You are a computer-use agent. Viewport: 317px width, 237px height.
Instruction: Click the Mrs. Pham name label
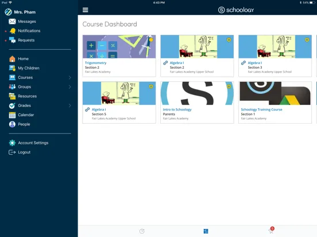[25, 12]
